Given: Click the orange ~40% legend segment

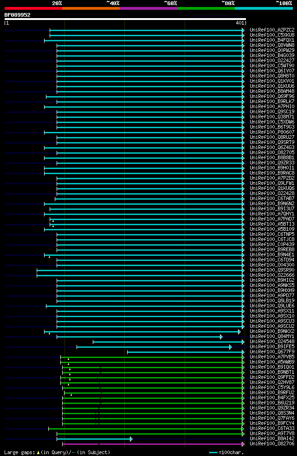Looking at the screenshot, I should pyautogui.click(x=91, y=8).
